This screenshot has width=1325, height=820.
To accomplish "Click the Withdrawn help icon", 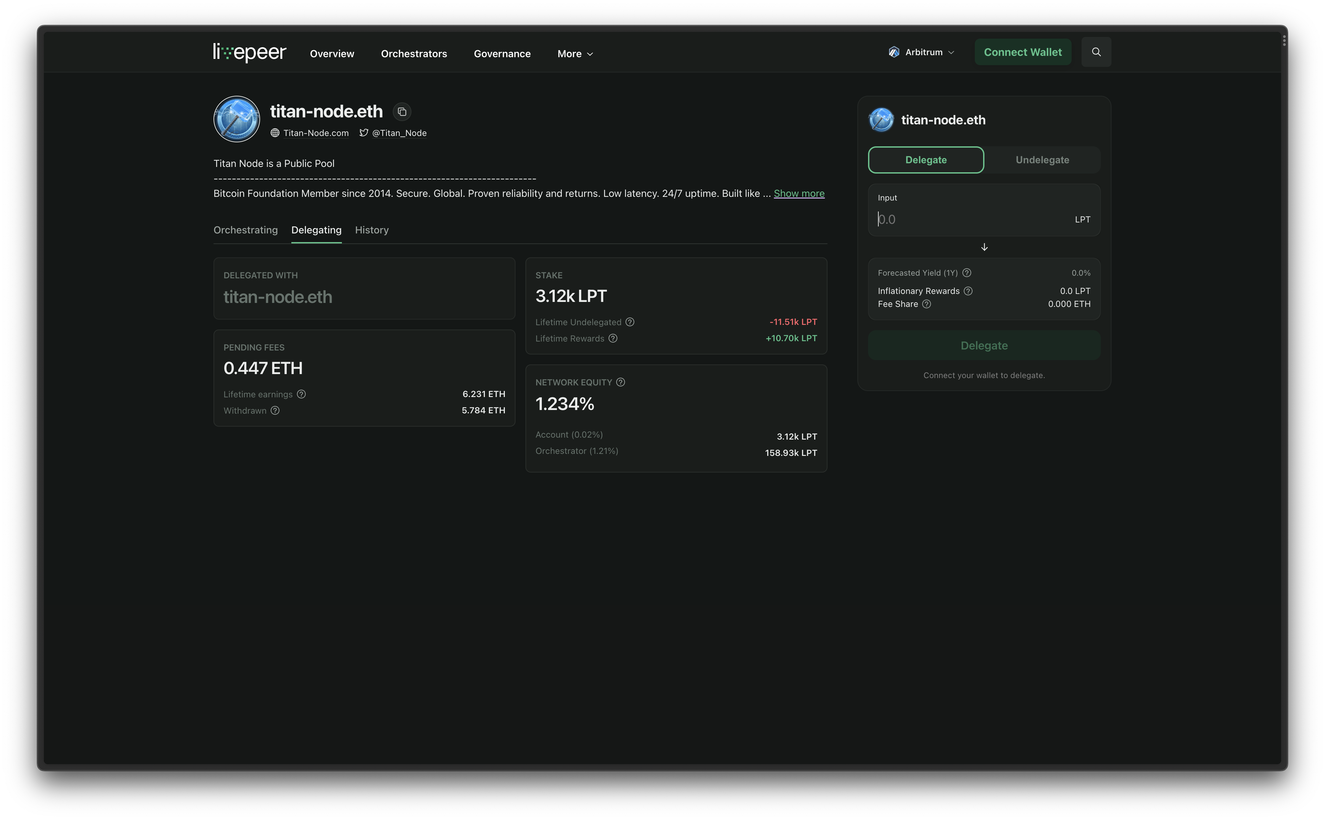I will (x=275, y=411).
